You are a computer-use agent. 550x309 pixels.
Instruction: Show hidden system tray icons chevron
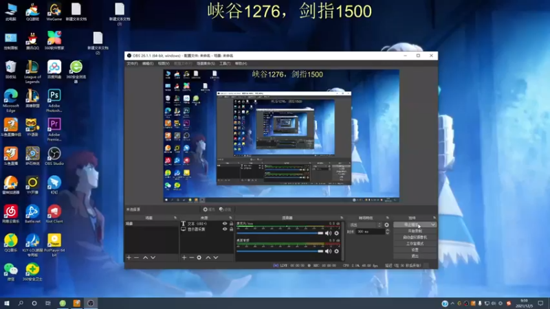[x=452, y=304]
